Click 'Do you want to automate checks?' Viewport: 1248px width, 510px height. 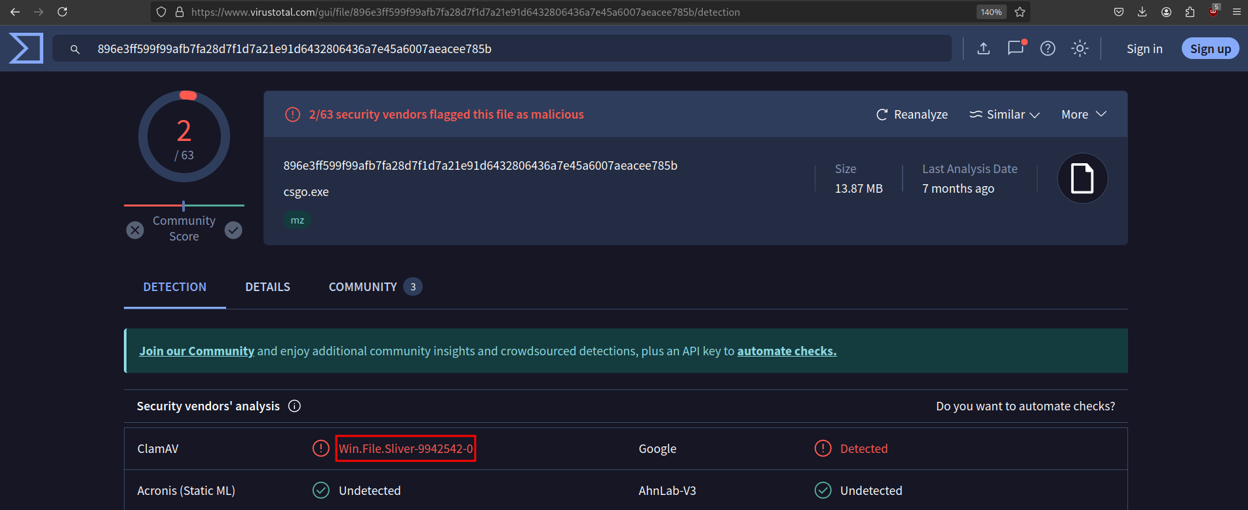coord(1025,406)
